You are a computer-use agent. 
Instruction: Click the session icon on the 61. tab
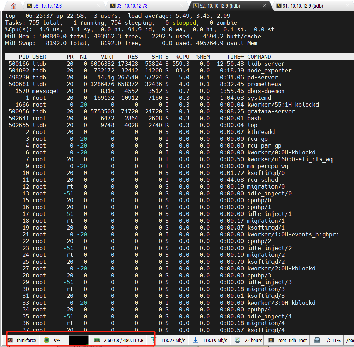pyautogui.click(x=279, y=6)
